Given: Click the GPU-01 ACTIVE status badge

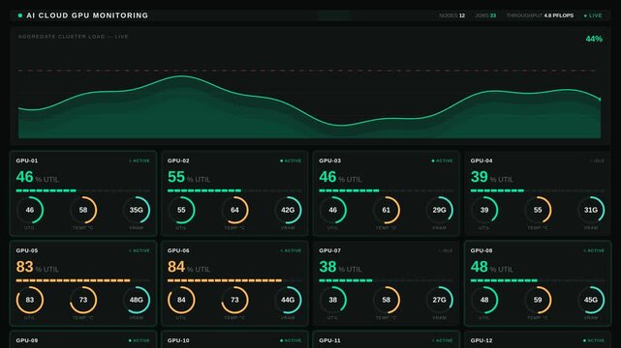Looking at the screenshot, I should coord(140,160).
